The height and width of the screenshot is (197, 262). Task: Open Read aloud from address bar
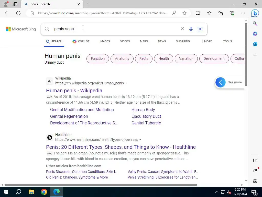[x=174, y=13]
